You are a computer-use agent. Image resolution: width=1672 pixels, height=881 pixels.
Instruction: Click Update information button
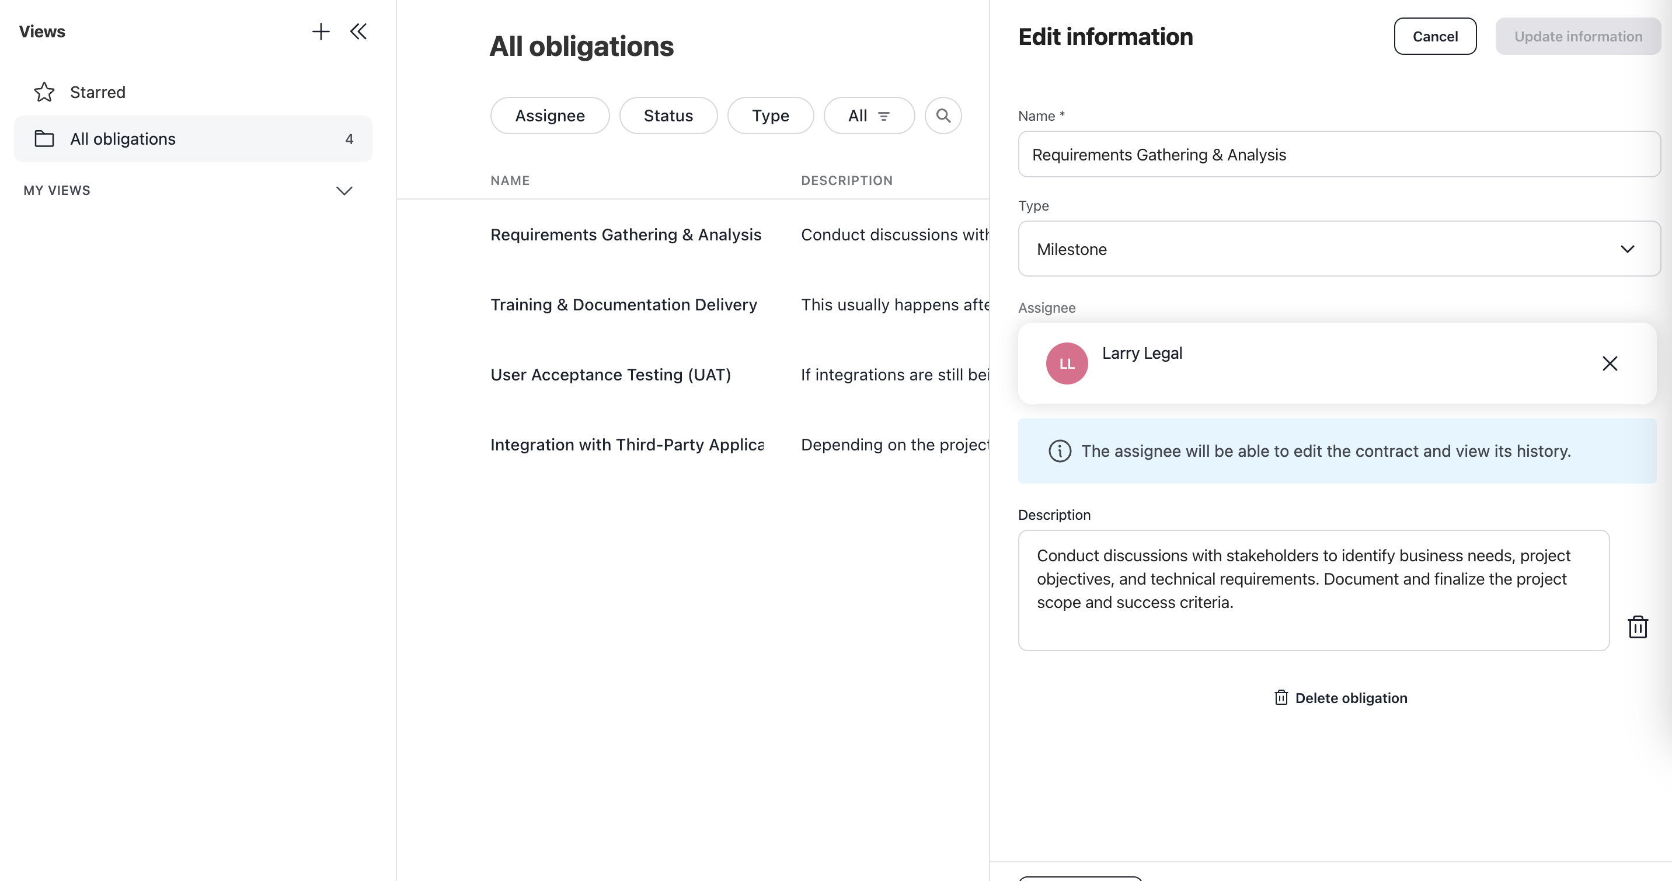pos(1578,36)
